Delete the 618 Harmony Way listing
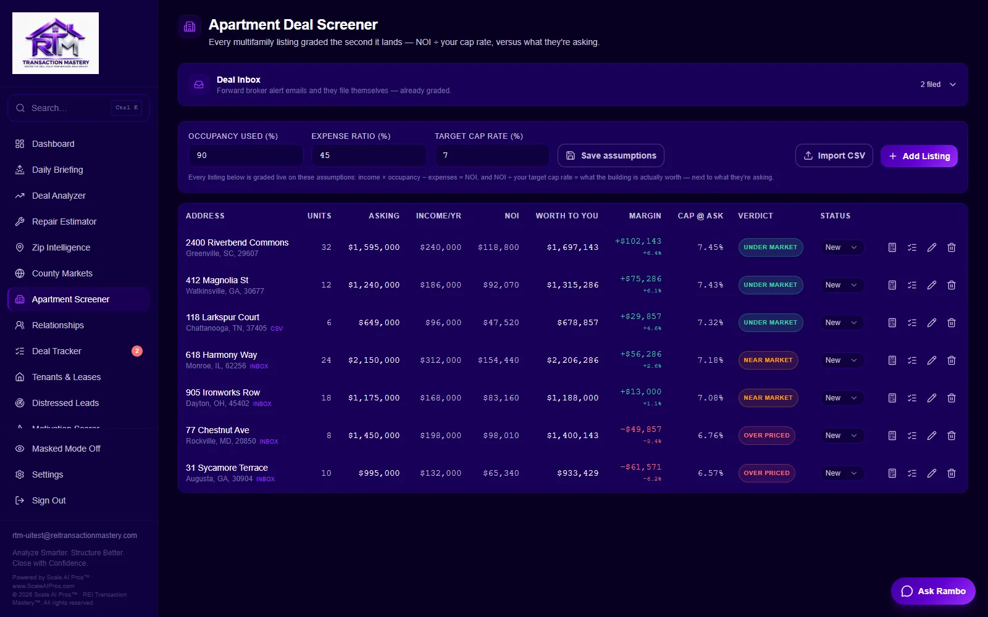988x617 pixels. tap(952, 360)
